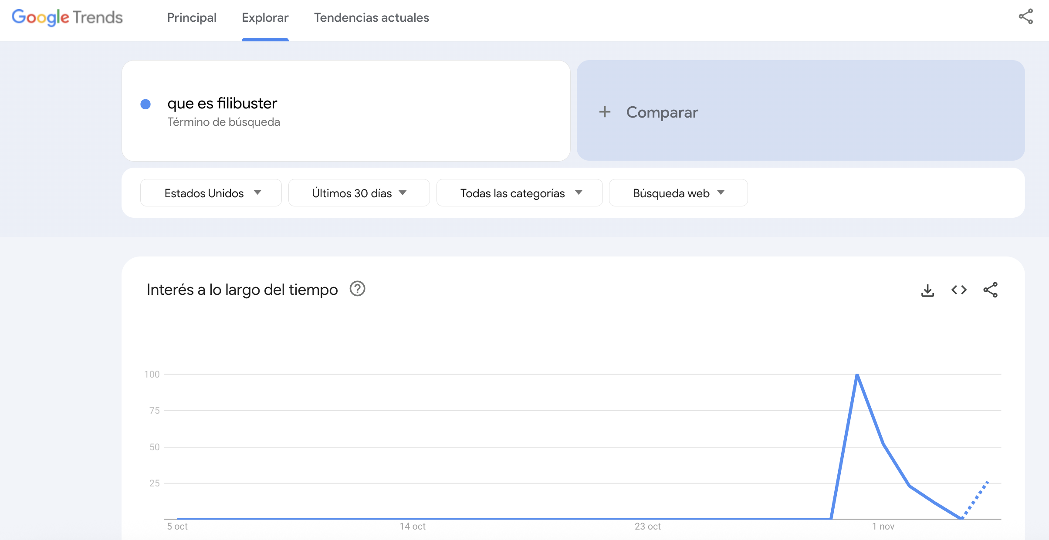Open help icon next to Interés title
Image resolution: width=1049 pixels, height=540 pixels.
pos(357,289)
